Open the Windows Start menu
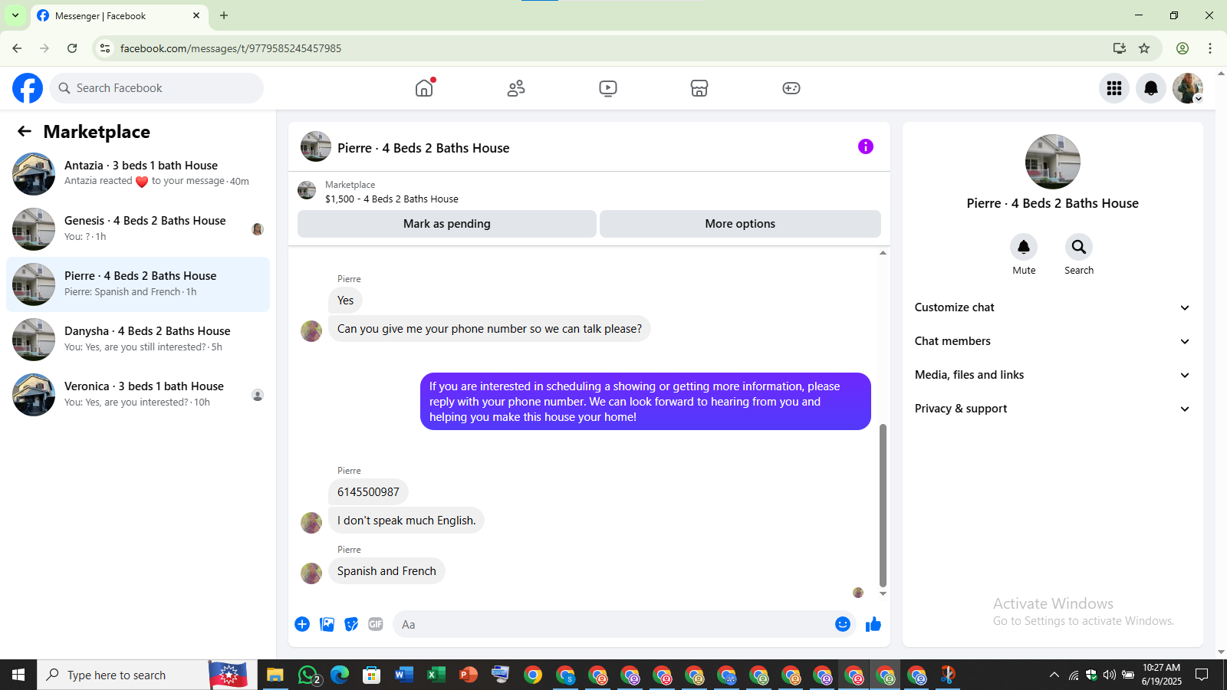 18,675
